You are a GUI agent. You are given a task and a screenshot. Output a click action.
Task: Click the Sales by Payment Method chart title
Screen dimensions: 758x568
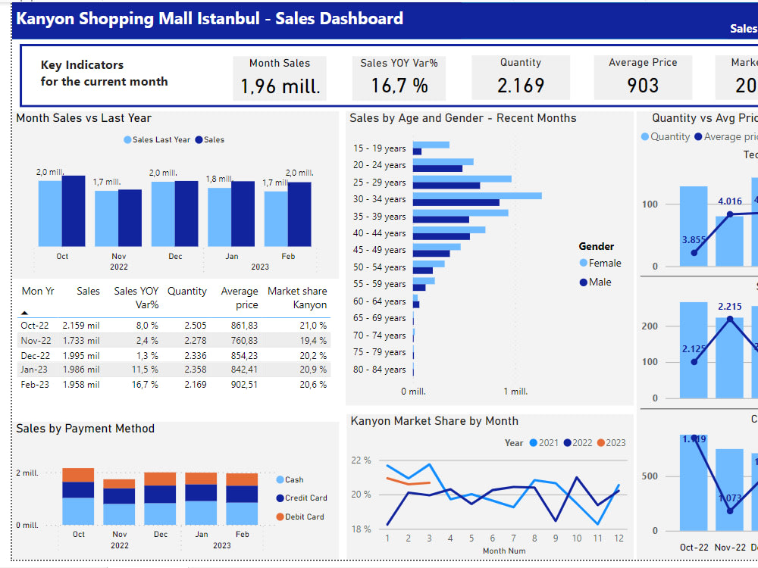coord(85,429)
